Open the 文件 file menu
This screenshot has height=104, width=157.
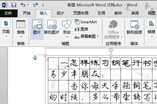8,13
